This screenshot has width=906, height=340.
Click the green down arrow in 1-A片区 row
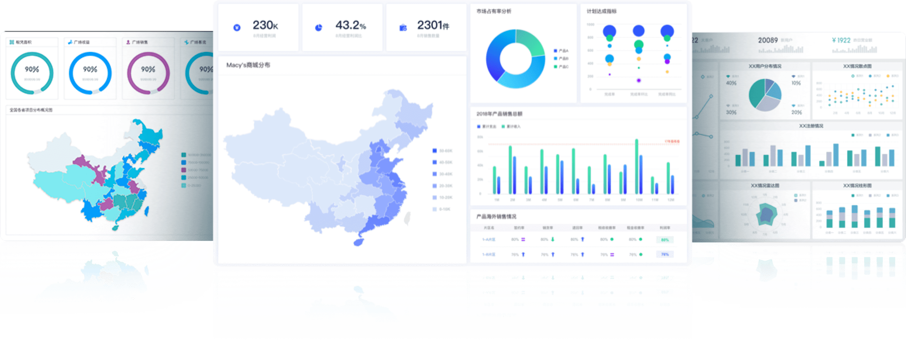[x=553, y=239]
